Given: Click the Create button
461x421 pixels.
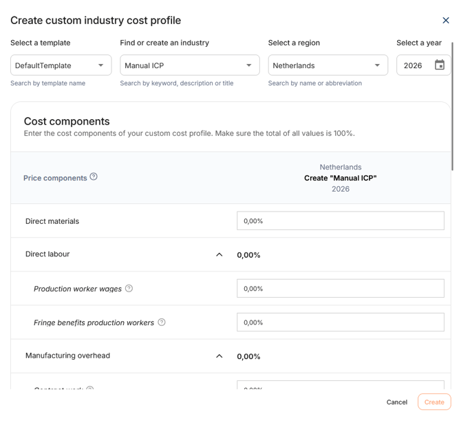Looking at the screenshot, I should [434, 402].
